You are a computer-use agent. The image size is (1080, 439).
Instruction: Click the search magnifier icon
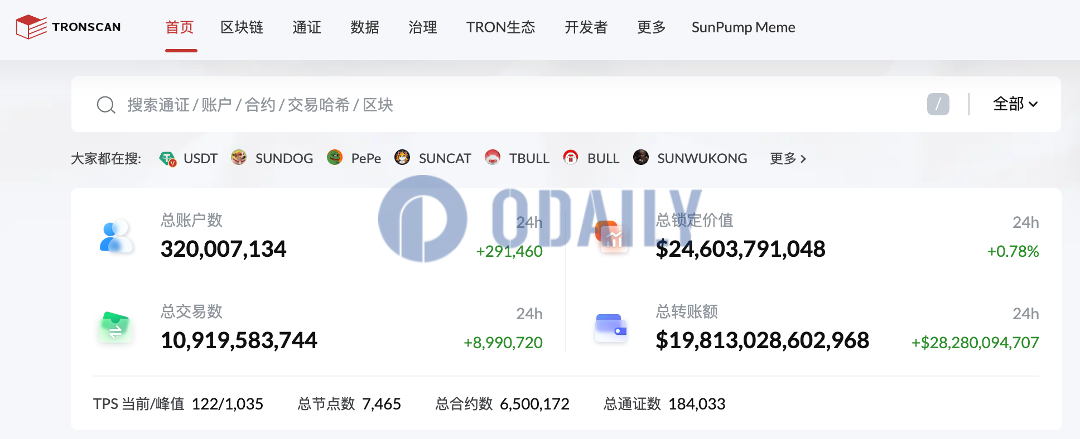click(x=106, y=105)
